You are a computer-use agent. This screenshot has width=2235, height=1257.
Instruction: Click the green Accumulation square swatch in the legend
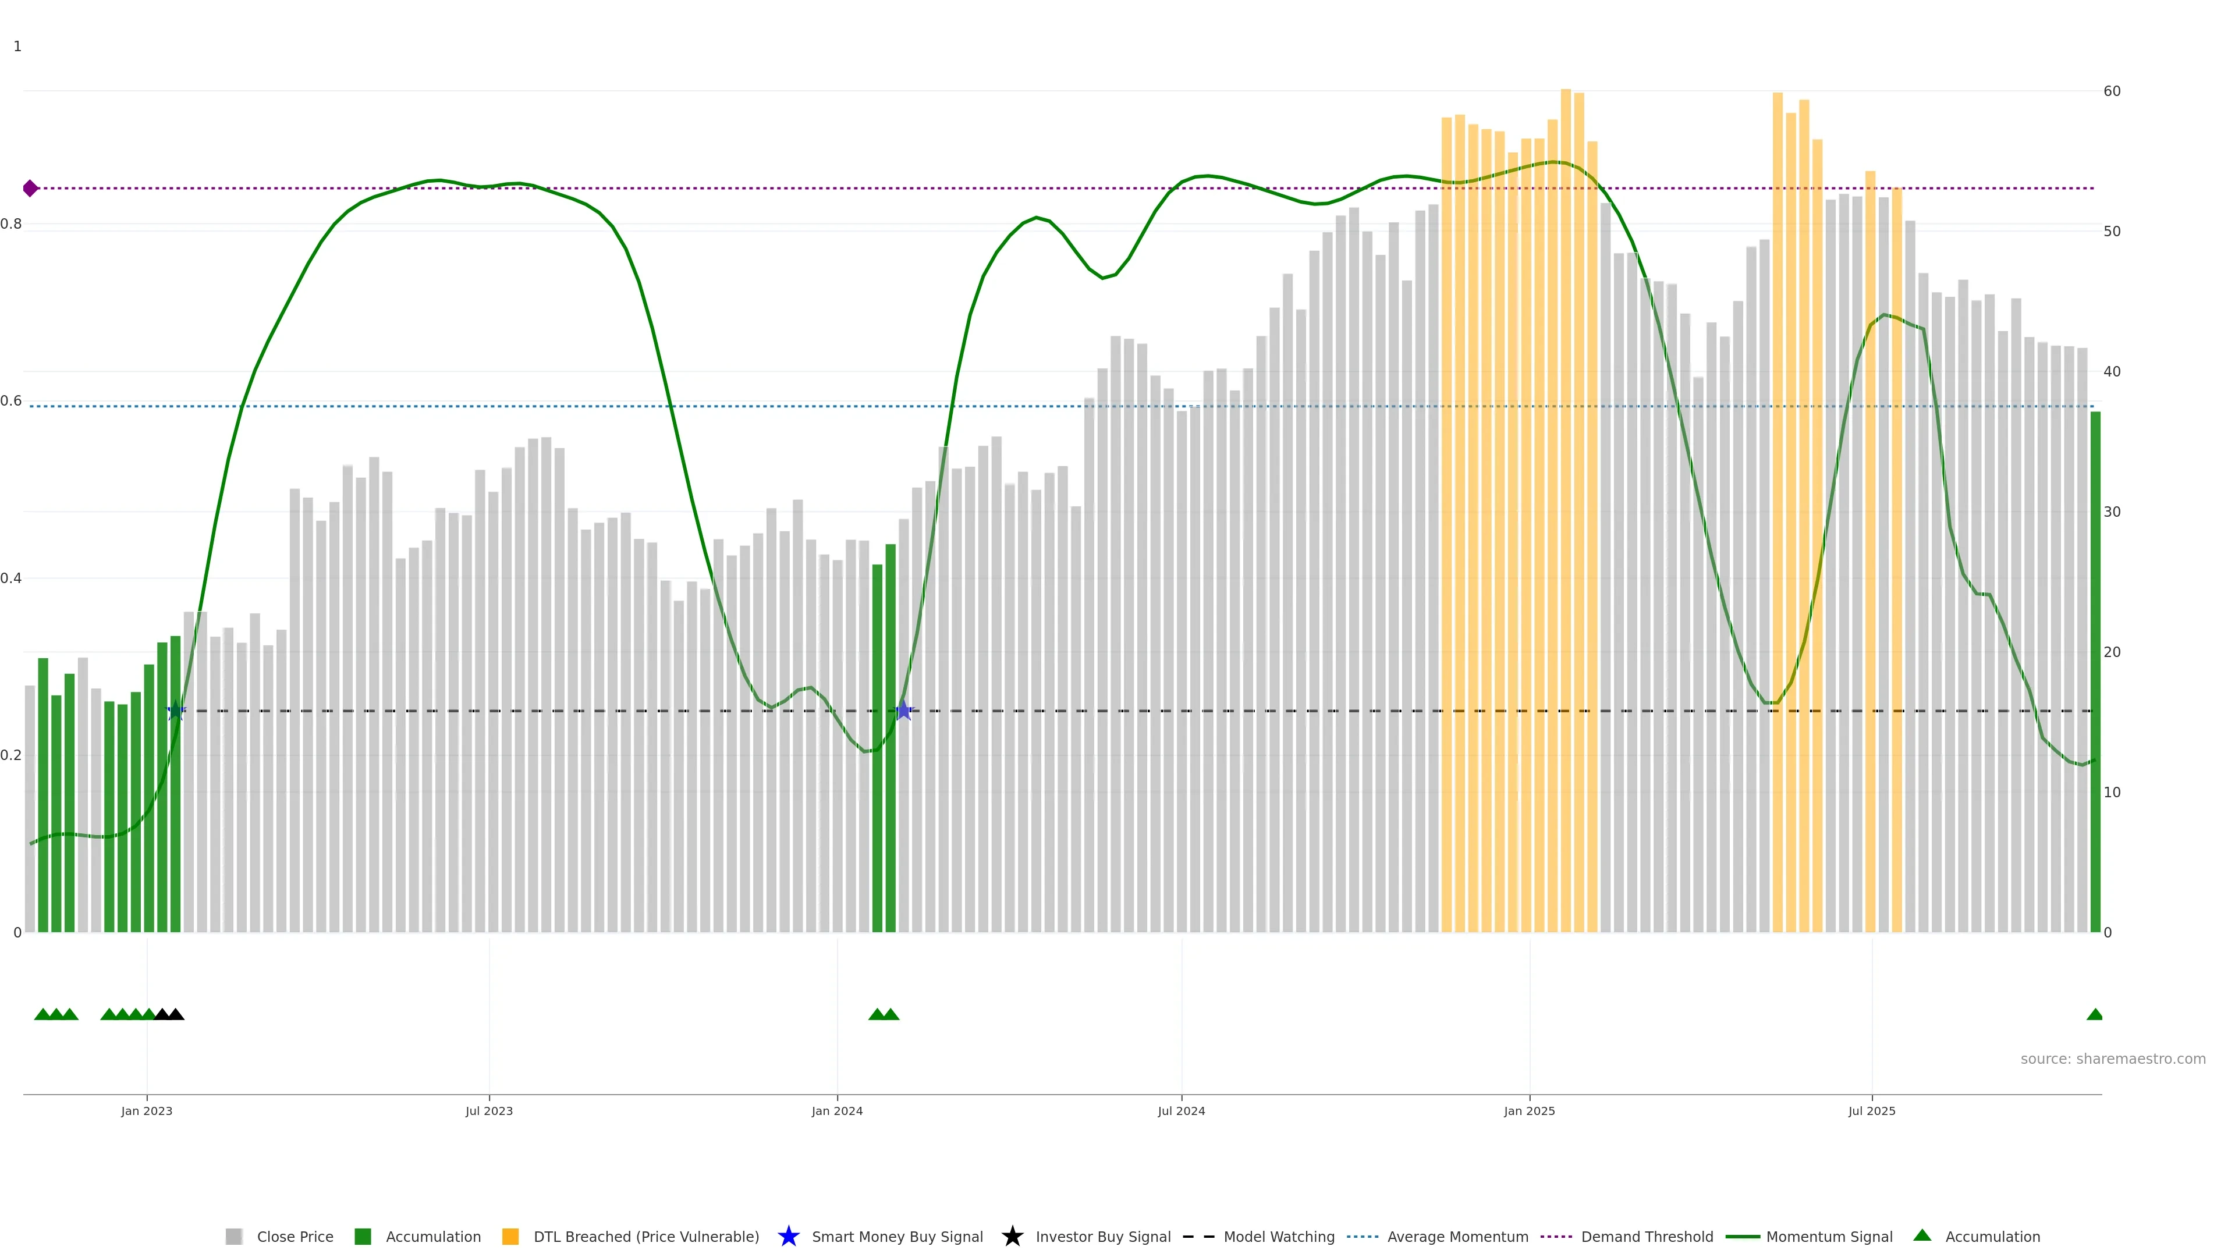363,1237
